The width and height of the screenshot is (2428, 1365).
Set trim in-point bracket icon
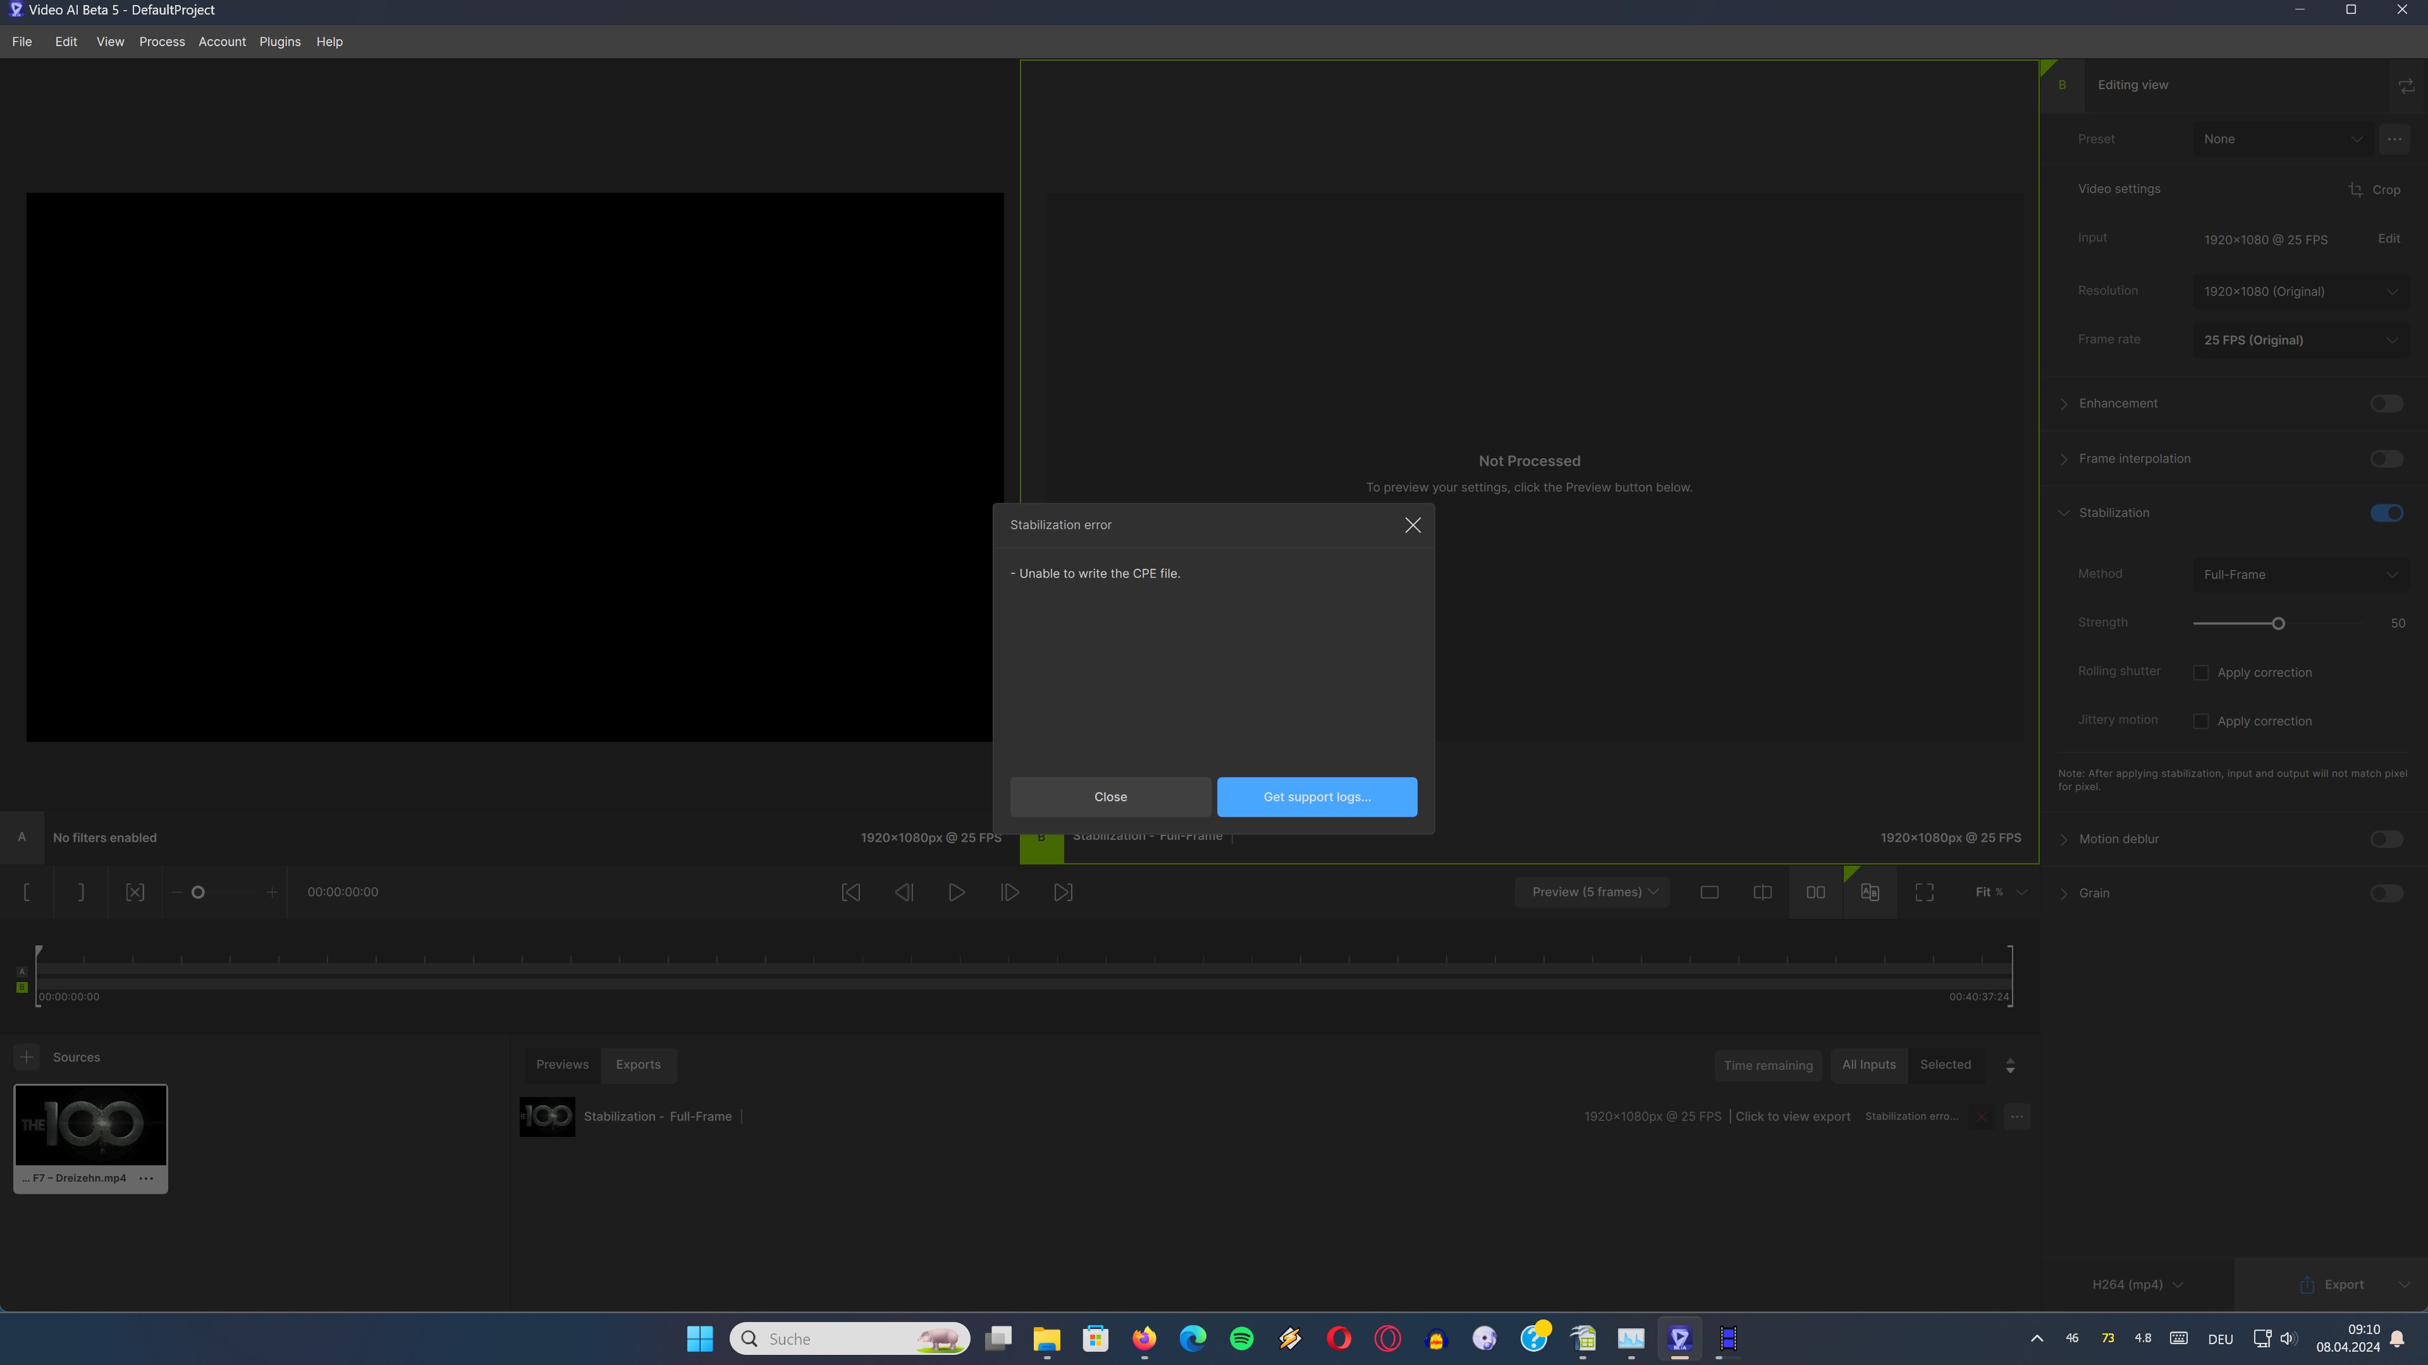click(x=27, y=892)
